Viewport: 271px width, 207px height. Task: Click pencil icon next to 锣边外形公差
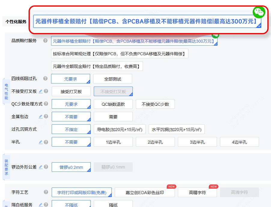point(41,167)
